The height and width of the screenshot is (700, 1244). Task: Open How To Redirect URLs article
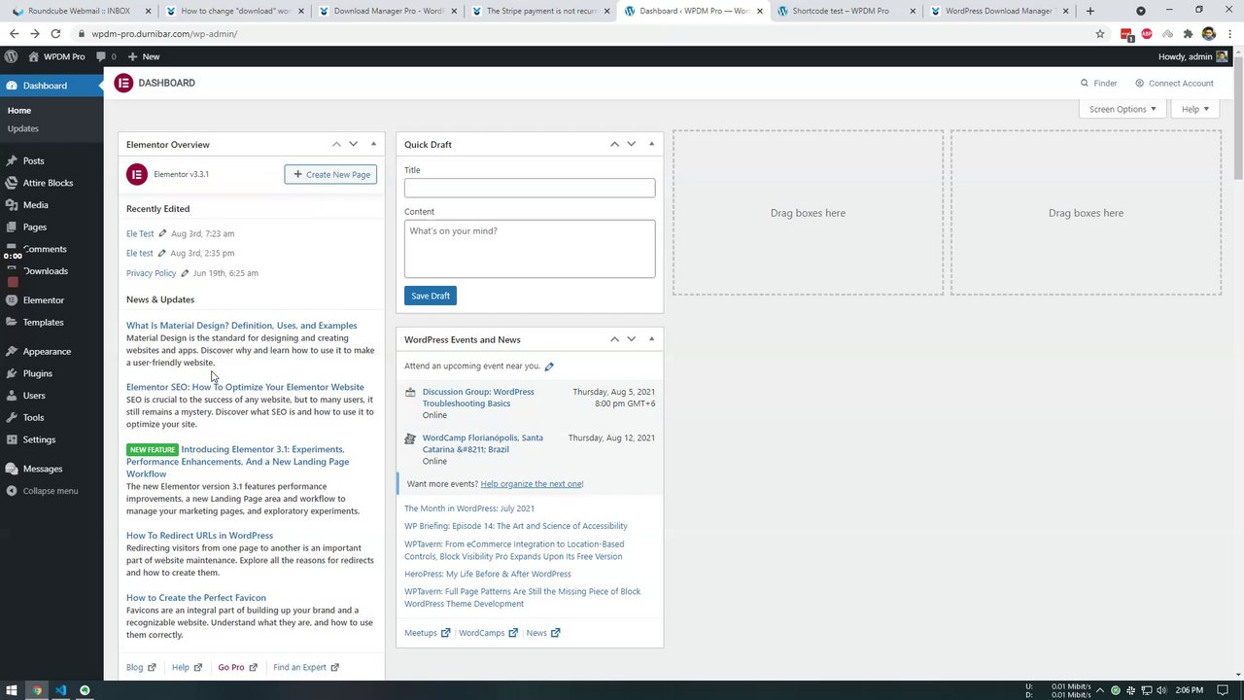[199, 536]
